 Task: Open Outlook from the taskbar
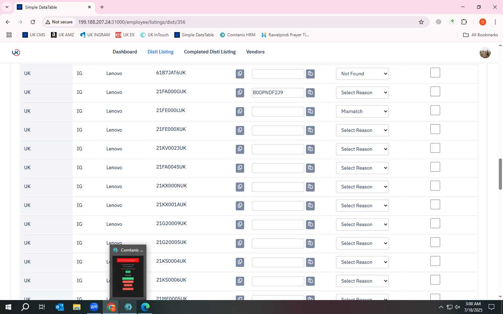(x=60, y=307)
